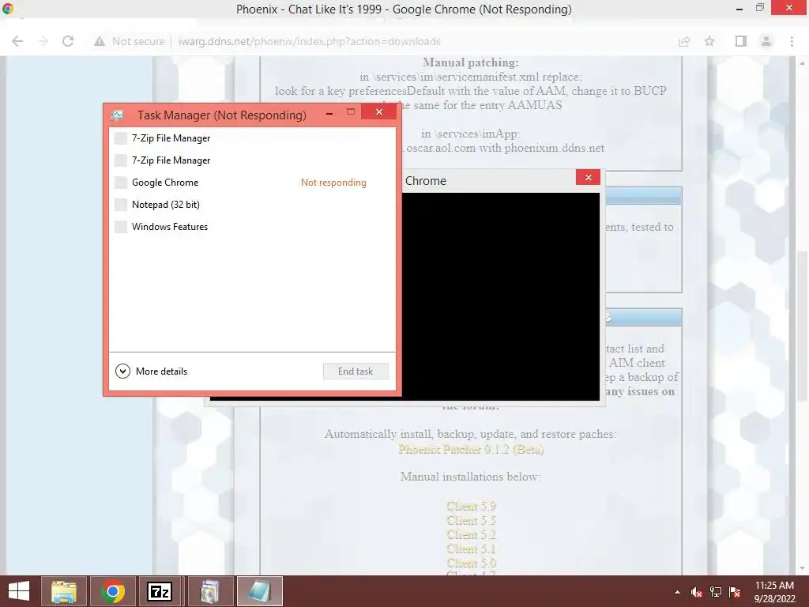Click the scrollbar up arrow
This screenshot has height=607, width=809.
[x=802, y=63]
